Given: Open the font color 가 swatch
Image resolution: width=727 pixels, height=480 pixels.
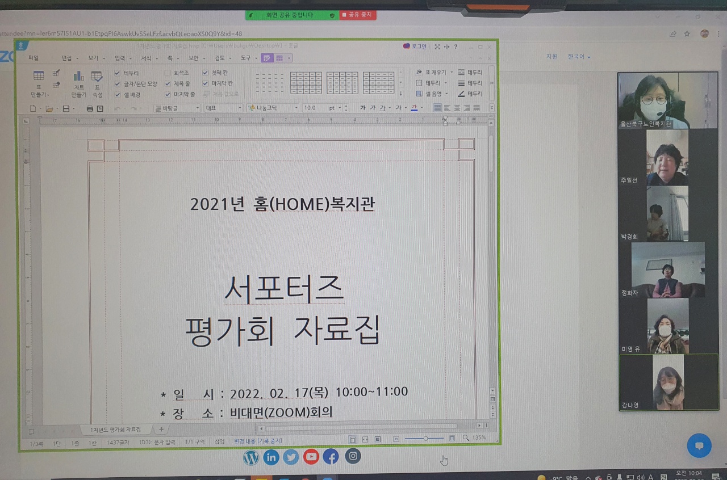Looking at the screenshot, I should (x=414, y=108).
